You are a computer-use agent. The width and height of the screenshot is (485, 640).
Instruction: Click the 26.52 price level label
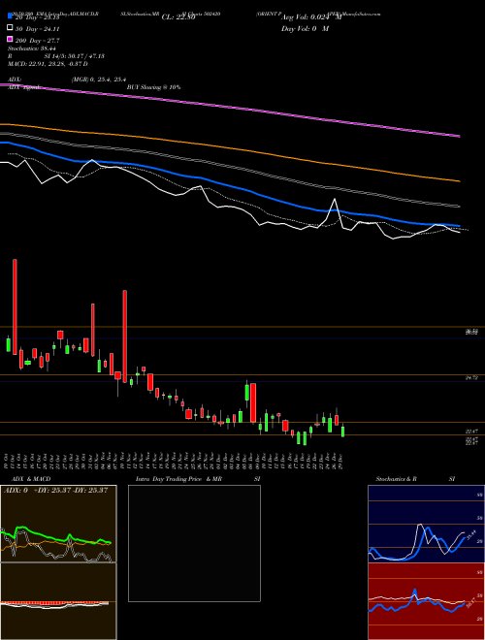click(x=471, y=332)
